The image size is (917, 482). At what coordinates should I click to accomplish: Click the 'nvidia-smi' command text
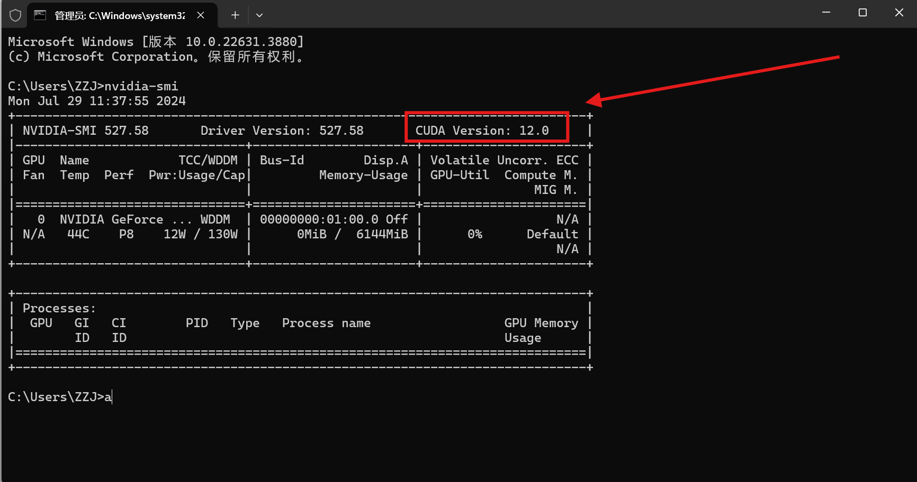tap(141, 86)
